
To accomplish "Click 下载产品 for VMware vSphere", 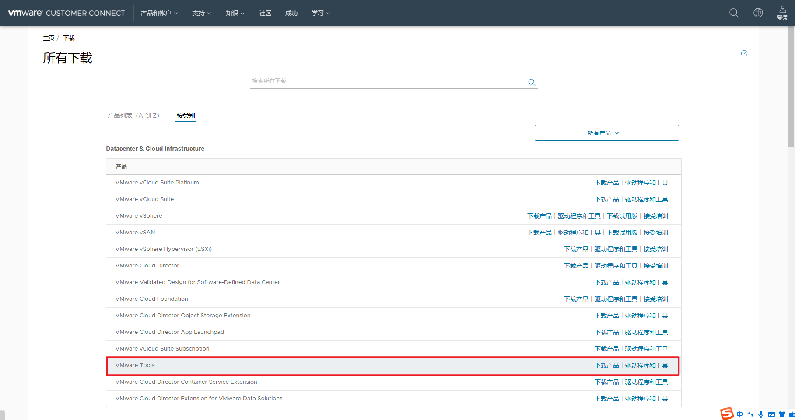I will pos(539,216).
